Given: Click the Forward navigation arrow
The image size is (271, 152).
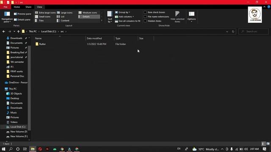Looking at the screenshot, I should pyautogui.click(x=10, y=32).
